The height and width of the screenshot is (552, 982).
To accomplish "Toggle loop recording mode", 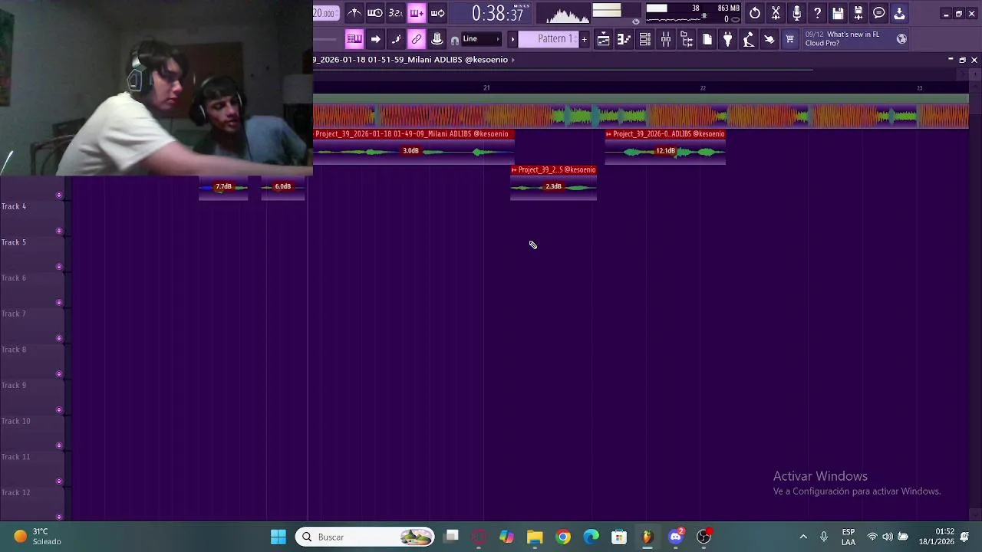I will coord(438,13).
